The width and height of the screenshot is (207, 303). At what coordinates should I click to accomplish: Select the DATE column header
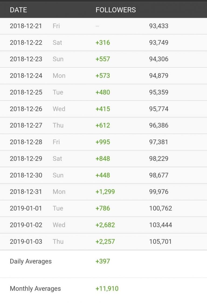(18, 10)
